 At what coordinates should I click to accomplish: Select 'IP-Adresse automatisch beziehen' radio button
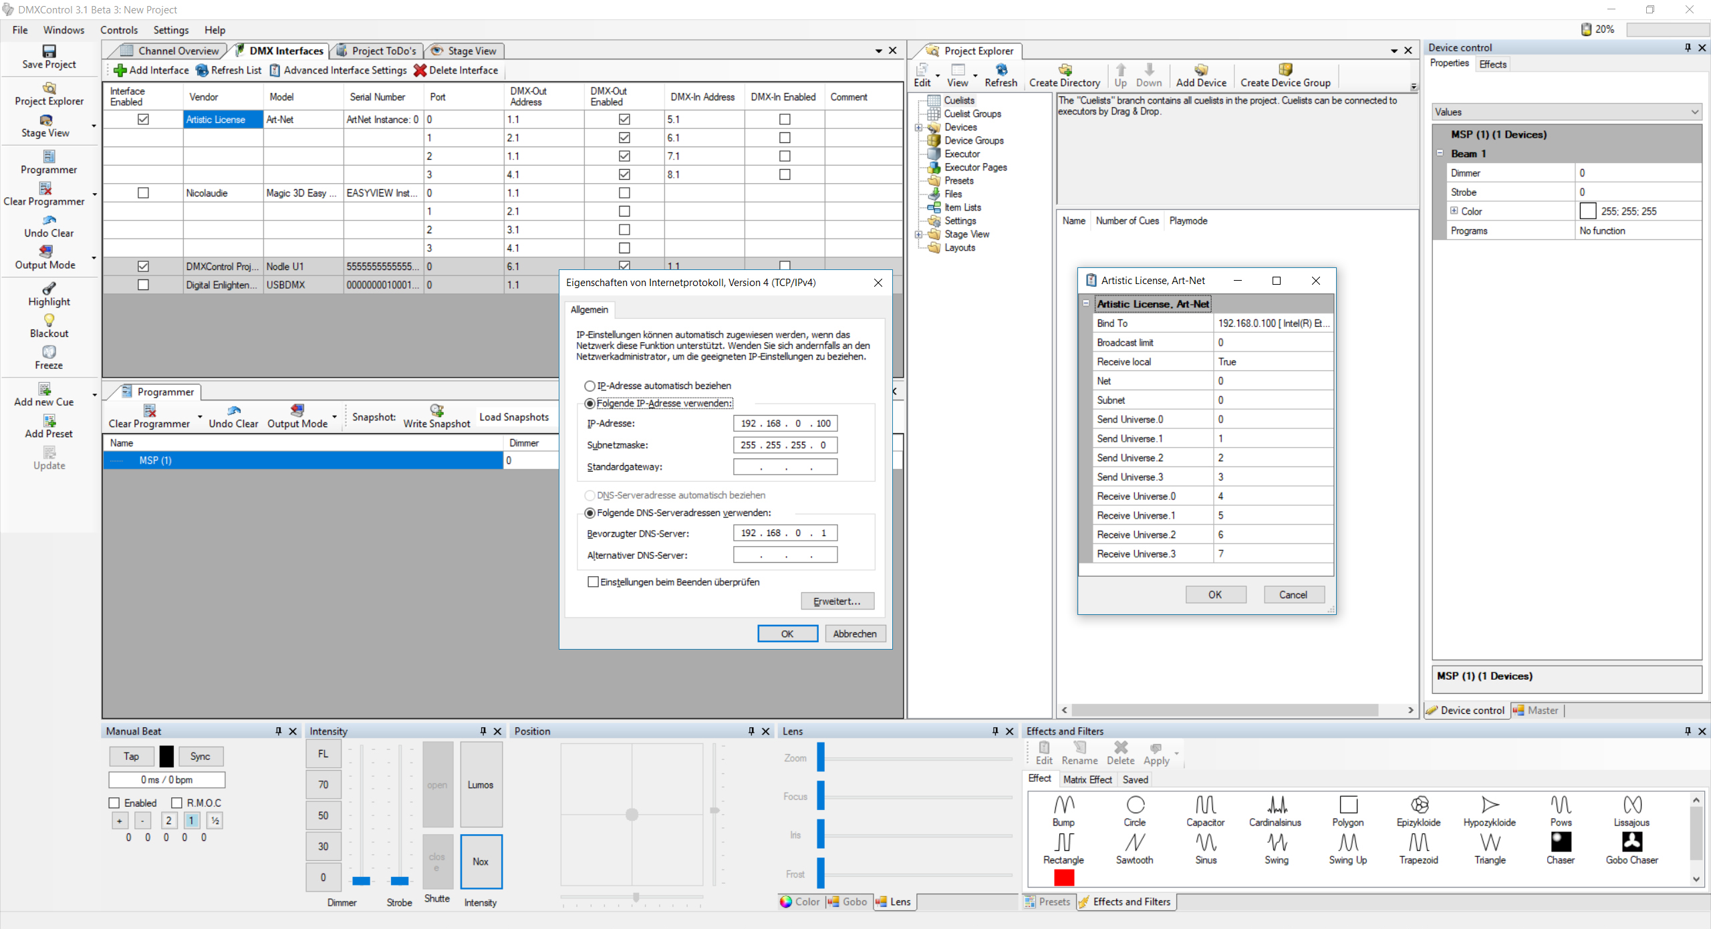point(589,386)
